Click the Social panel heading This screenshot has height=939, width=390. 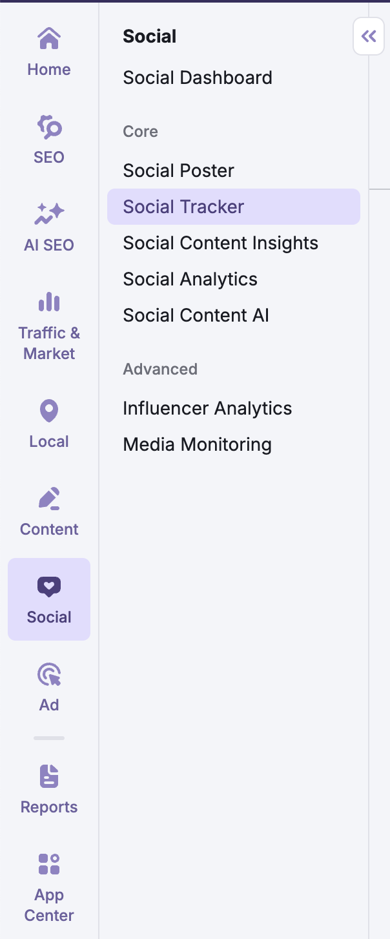[x=149, y=36]
